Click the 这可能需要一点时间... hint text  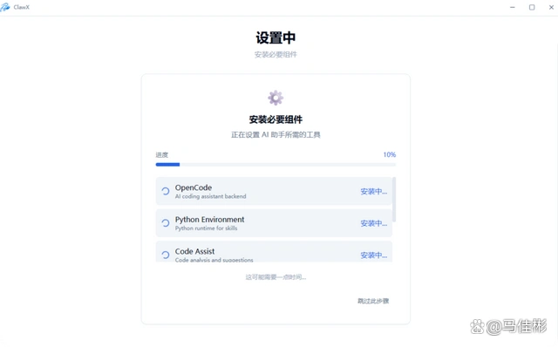click(x=276, y=277)
